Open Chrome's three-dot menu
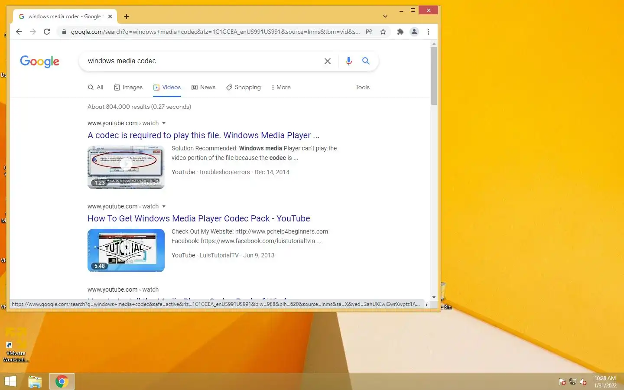The height and width of the screenshot is (390, 624). [428, 32]
